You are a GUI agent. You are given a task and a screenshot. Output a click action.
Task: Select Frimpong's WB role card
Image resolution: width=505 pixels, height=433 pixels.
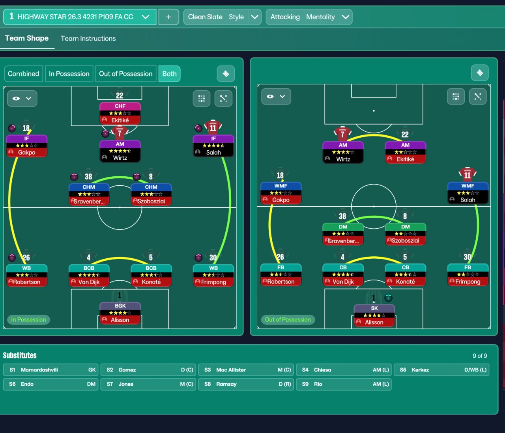pyautogui.click(x=213, y=275)
